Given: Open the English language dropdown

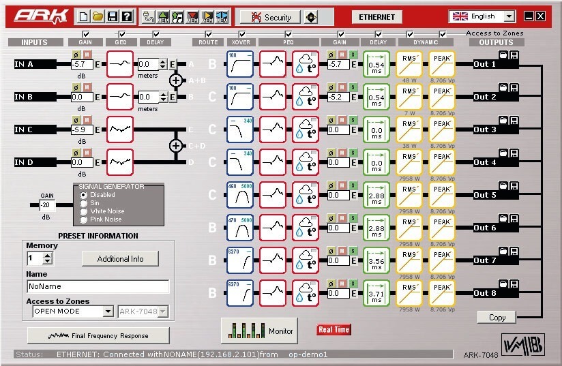Looking at the screenshot, I should point(509,16).
